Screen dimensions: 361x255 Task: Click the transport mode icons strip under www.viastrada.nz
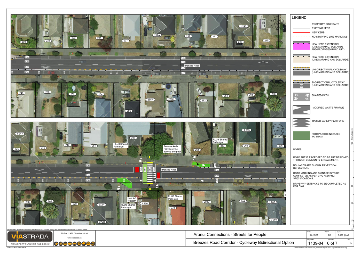pos(74,244)
